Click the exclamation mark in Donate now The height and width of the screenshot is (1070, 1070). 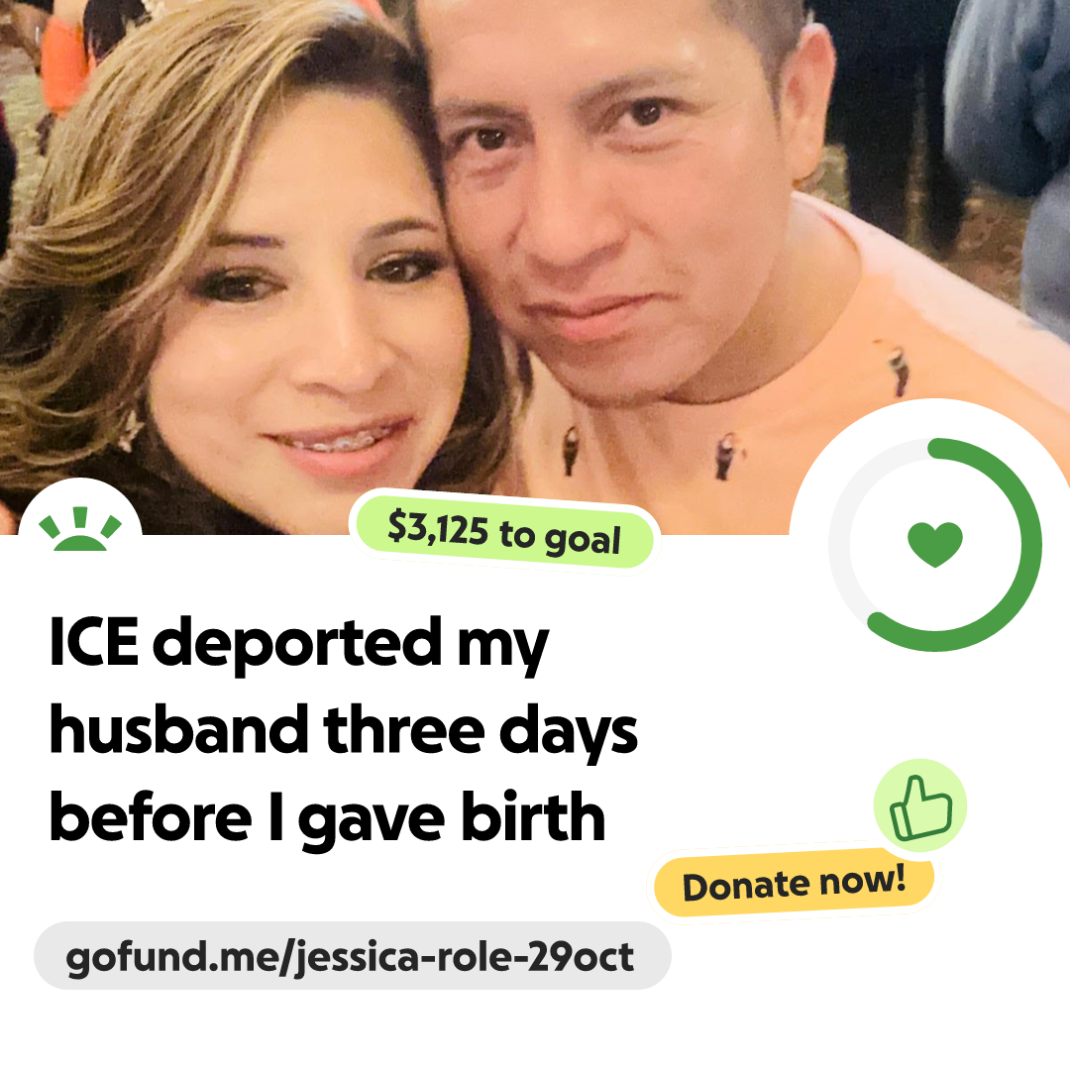coord(898,877)
